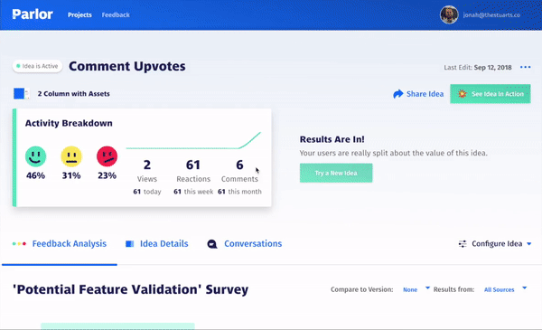Expand the Configure Idea dropdown
This screenshot has width=542, height=330.
[495, 244]
